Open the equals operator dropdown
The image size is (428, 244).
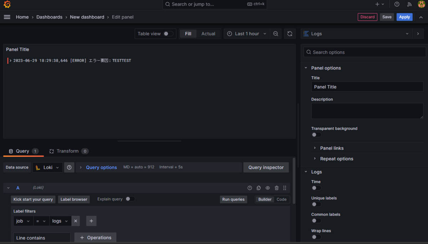coord(41,221)
